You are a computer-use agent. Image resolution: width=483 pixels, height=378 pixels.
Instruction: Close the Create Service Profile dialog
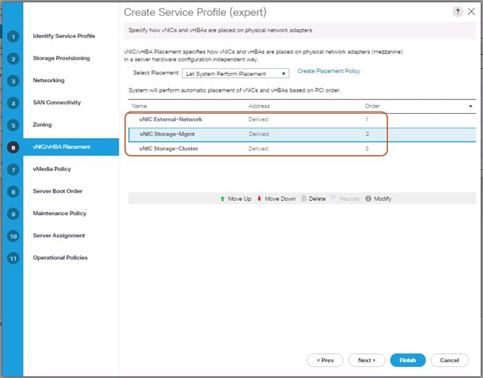click(471, 12)
